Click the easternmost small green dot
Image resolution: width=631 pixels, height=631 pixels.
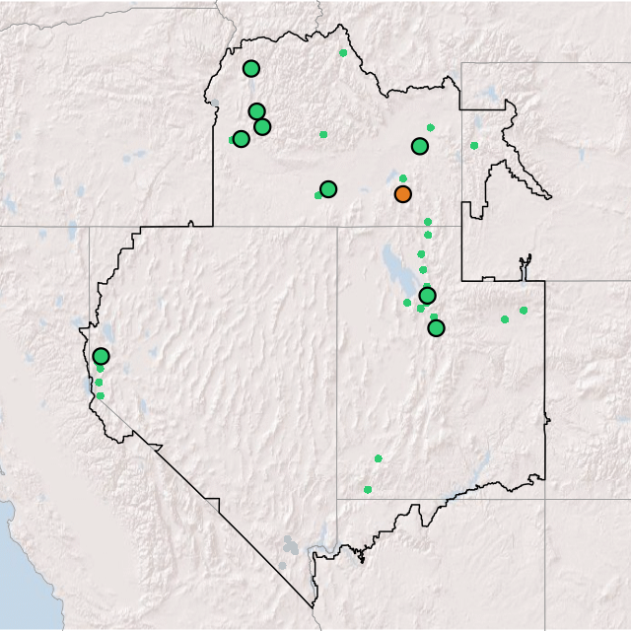524,311
